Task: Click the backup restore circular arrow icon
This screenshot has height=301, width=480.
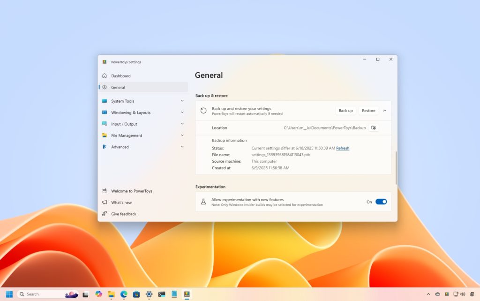Action: pos(203,111)
